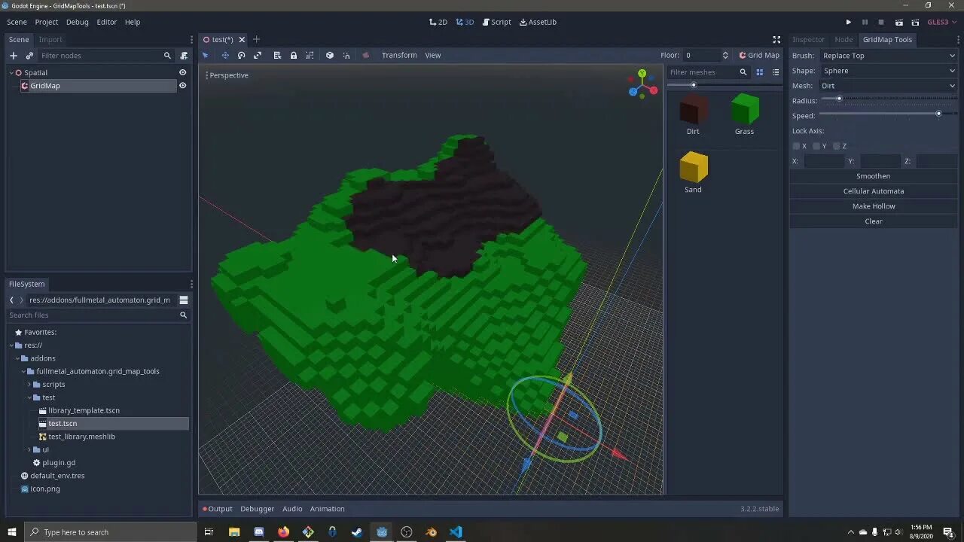Collapse the addons folder
Image resolution: width=964 pixels, height=542 pixels.
pos(17,358)
